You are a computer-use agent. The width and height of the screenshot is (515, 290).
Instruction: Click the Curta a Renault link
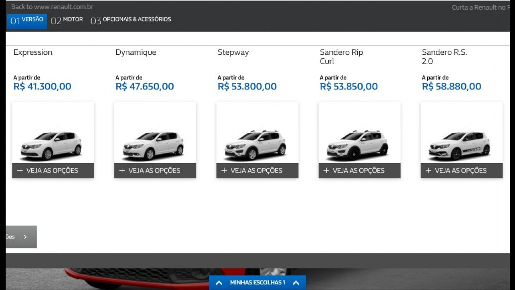pos(480,7)
